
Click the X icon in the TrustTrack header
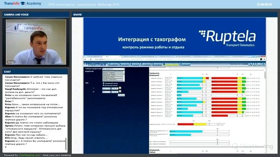click(x=263, y=64)
